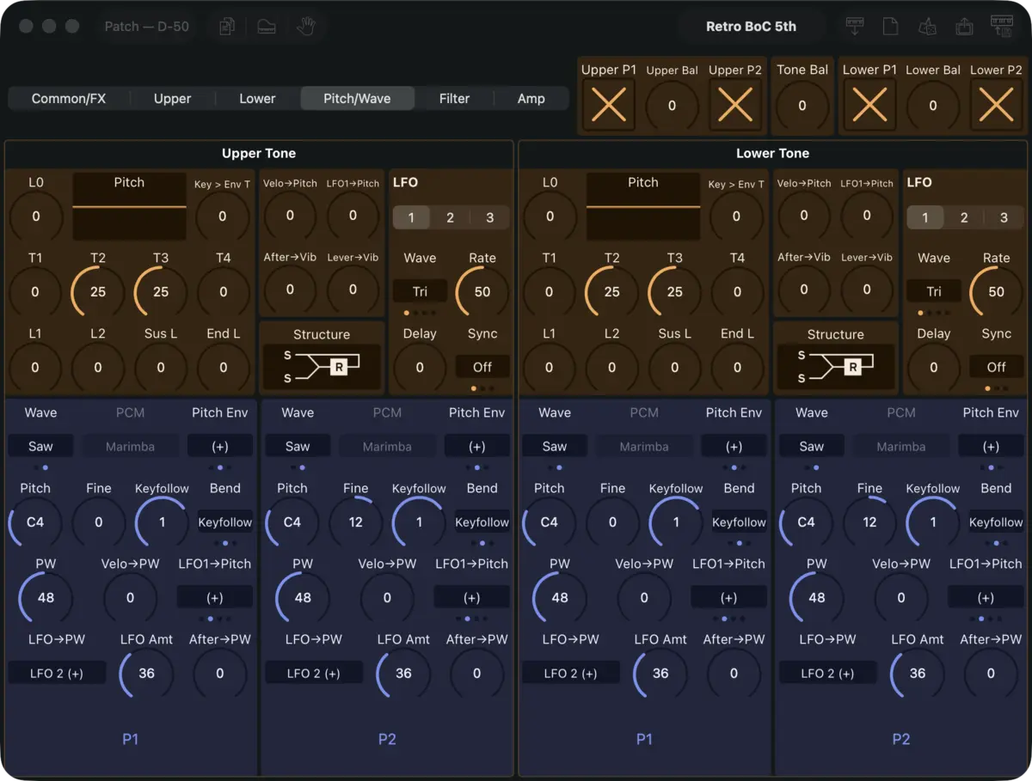The width and height of the screenshot is (1032, 781).
Task: Select LFO 1 in Upper Tone
Action: coord(411,217)
